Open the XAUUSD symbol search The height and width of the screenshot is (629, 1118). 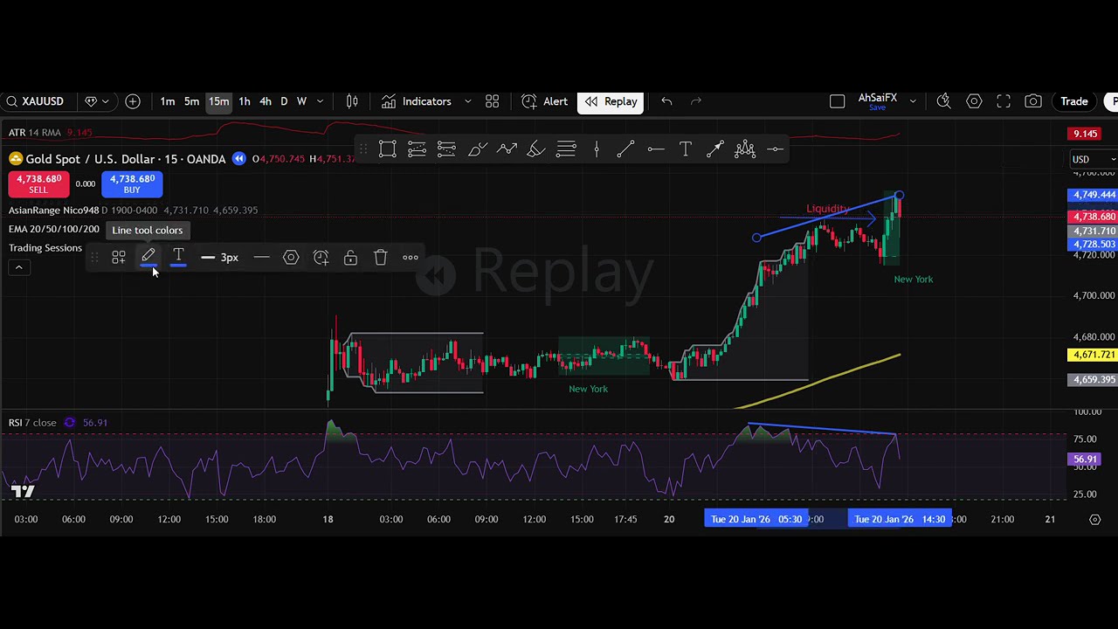click(x=35, y=101)
